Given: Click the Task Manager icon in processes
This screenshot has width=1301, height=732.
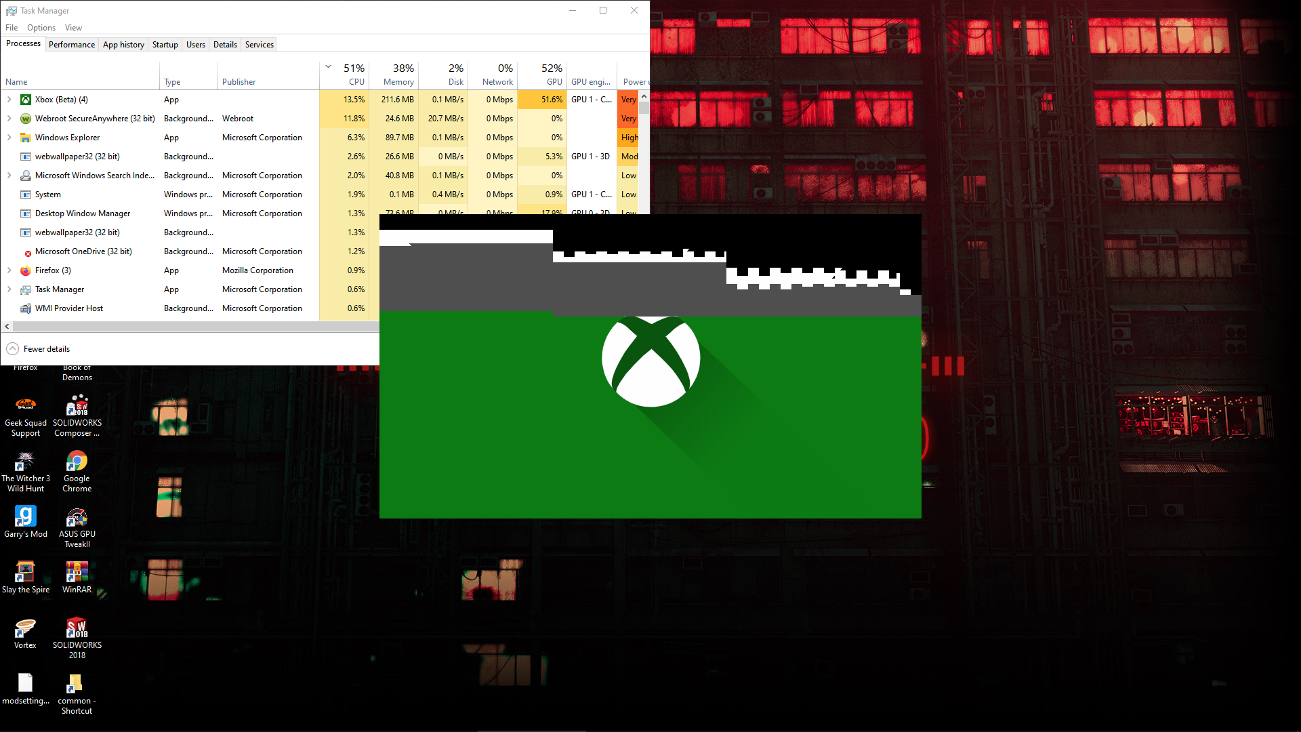Looking at the screenshot, I should [26, 289].
